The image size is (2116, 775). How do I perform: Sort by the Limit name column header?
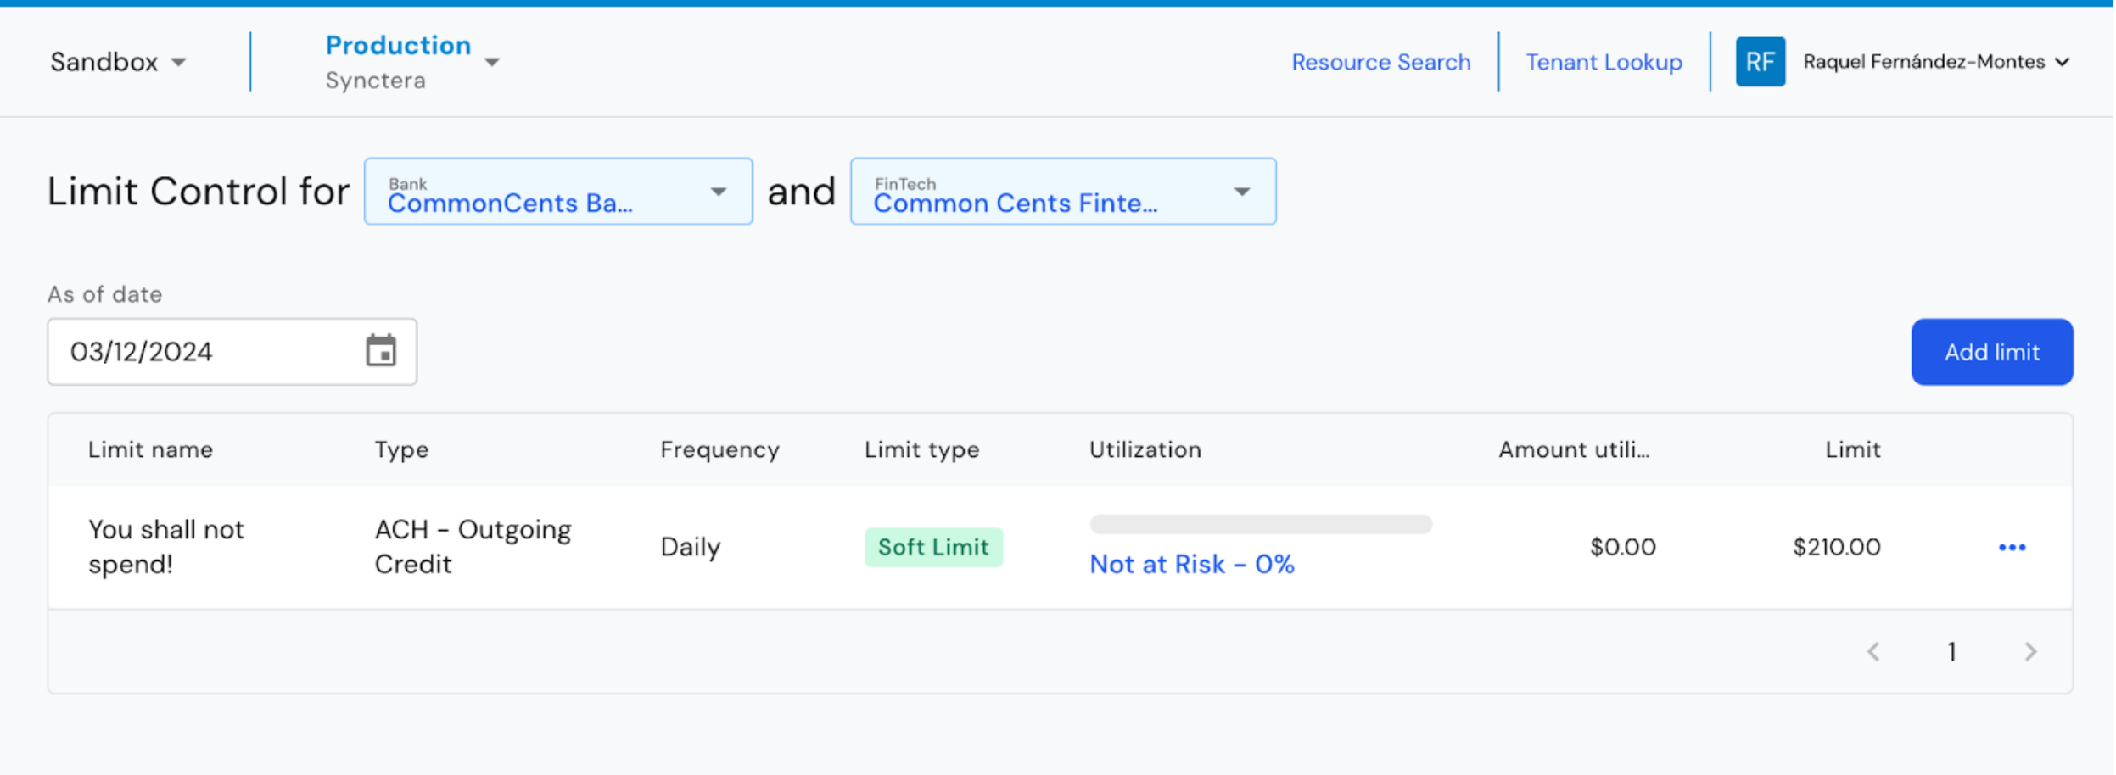pyautogui.click(x=150, y=450)
